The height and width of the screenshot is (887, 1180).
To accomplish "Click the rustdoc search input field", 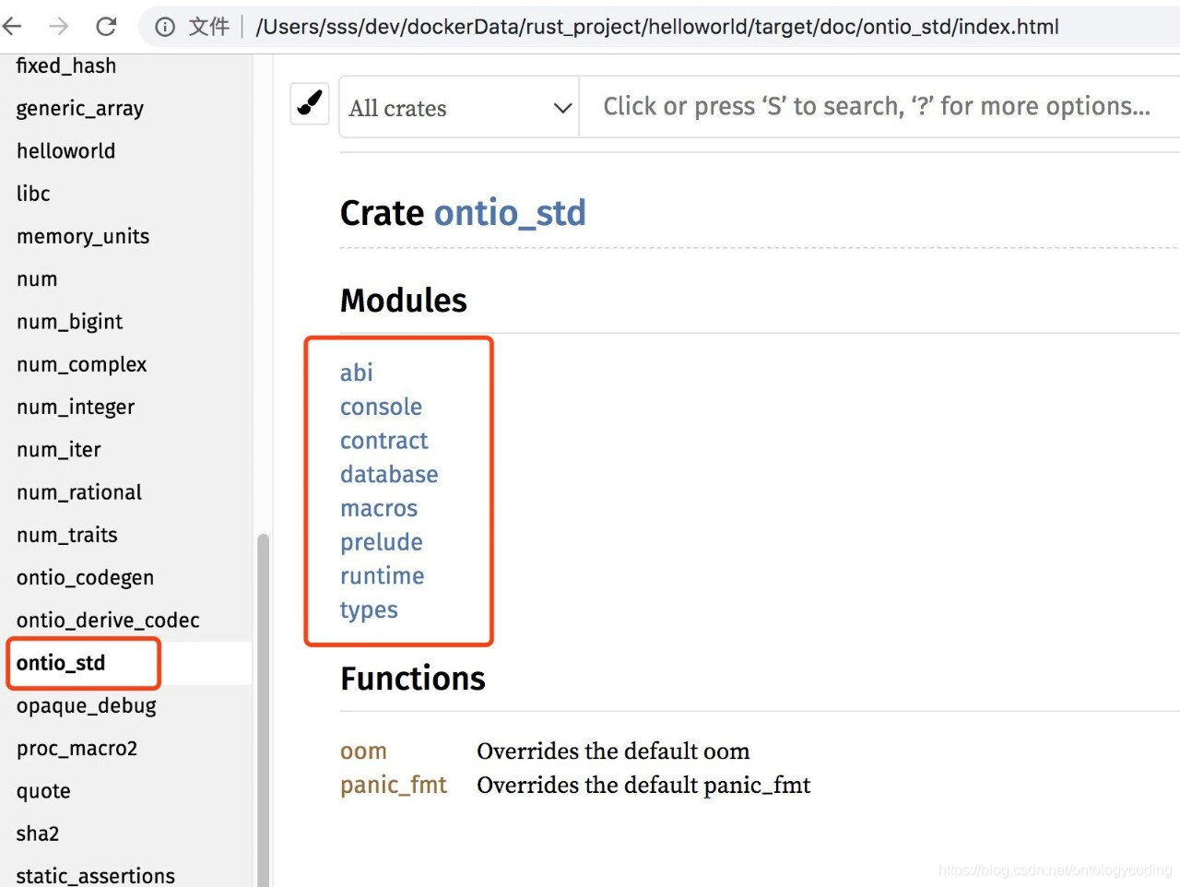I will (x=879, y=107).
